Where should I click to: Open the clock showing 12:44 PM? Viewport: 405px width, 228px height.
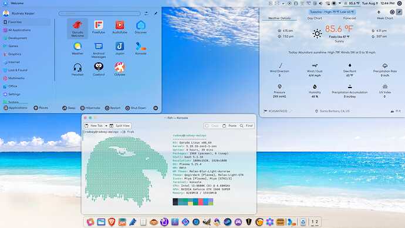click(388, 4)
